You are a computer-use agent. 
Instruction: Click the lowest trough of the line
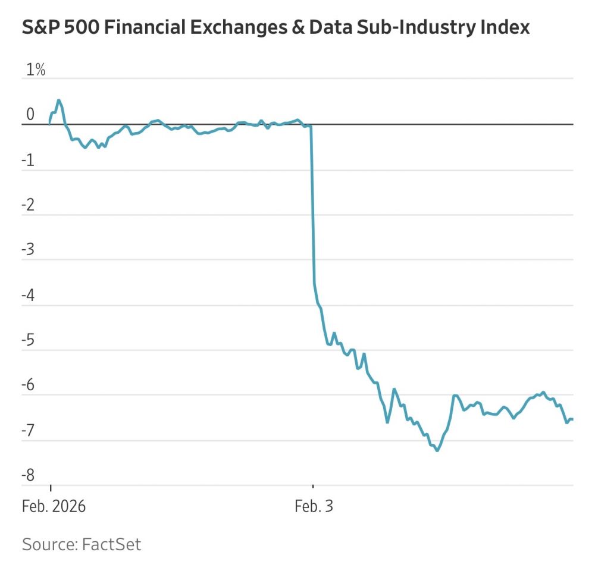(x=437, y=450)
